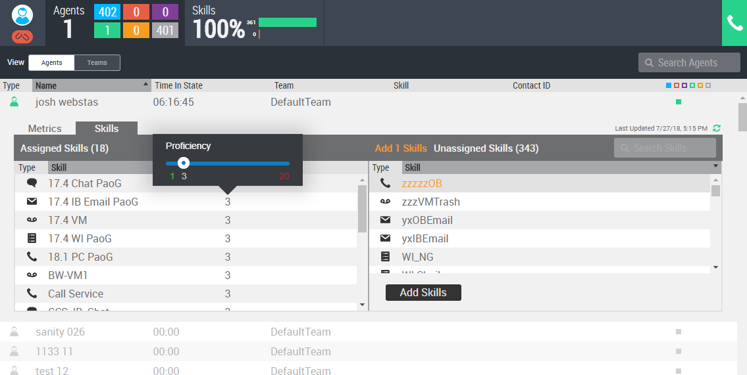
Task: Click phone icon beside zzzzzOB
Action: 386,183
